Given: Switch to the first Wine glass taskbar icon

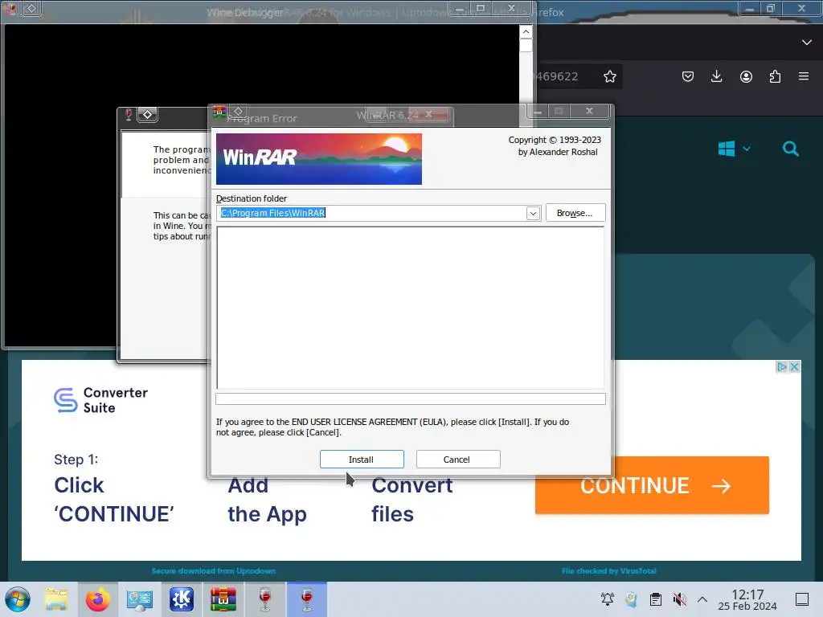Looking at the screenshot, I should coord(265,599).
